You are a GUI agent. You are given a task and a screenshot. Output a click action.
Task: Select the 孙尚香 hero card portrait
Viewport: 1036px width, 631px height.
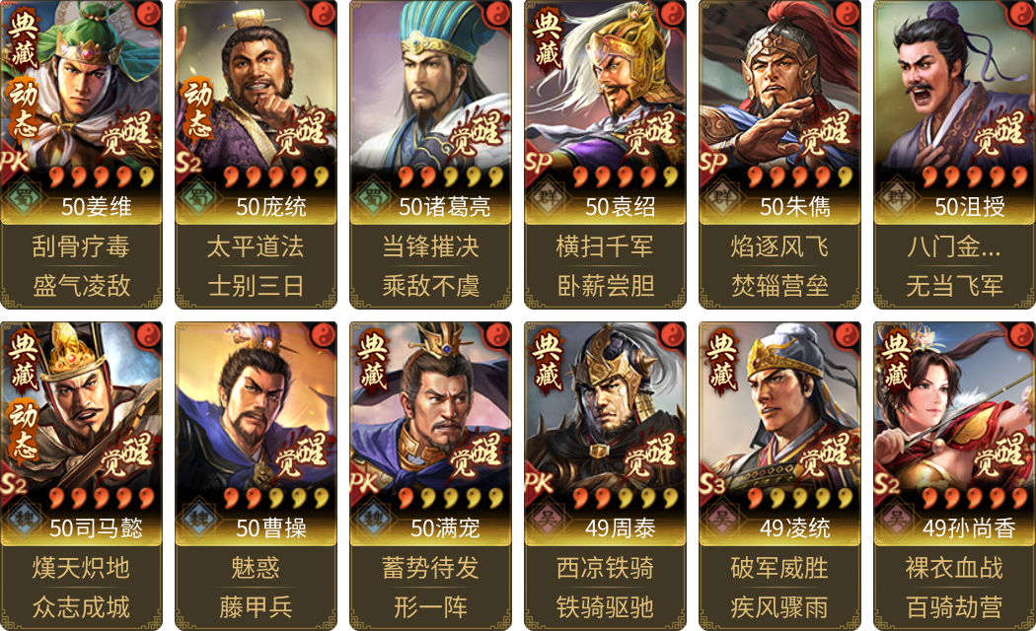coord(955,434)
